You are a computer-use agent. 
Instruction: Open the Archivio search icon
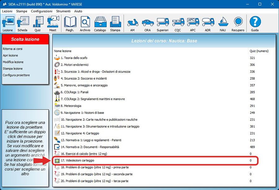click(x=85, y=24)
